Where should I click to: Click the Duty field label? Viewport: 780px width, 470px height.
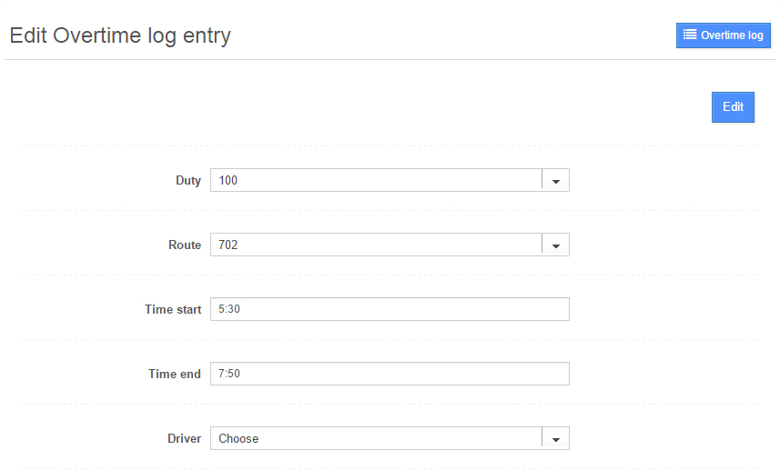coord(188,181)
